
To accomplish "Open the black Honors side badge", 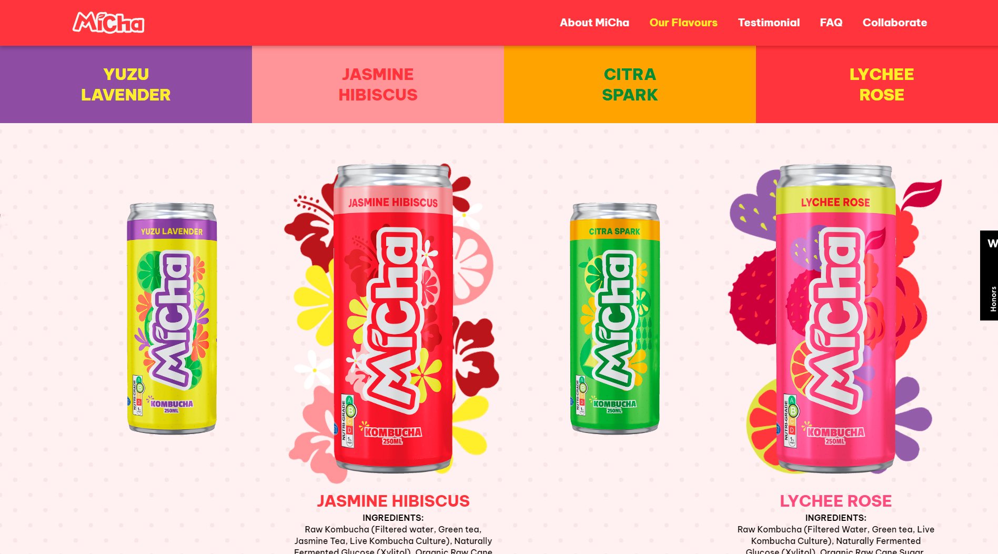I will tap(989, 275).
